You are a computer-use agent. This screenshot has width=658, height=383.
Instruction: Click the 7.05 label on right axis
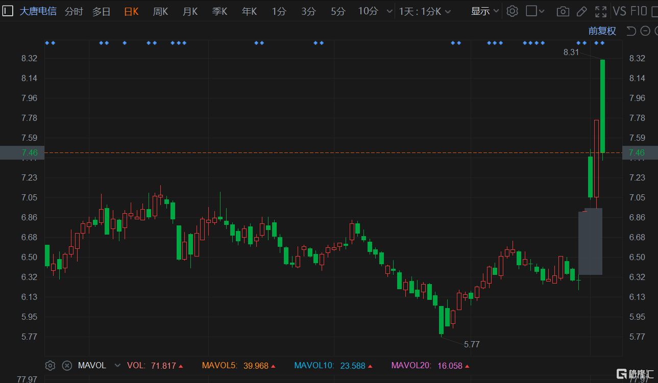pos(638,197)
